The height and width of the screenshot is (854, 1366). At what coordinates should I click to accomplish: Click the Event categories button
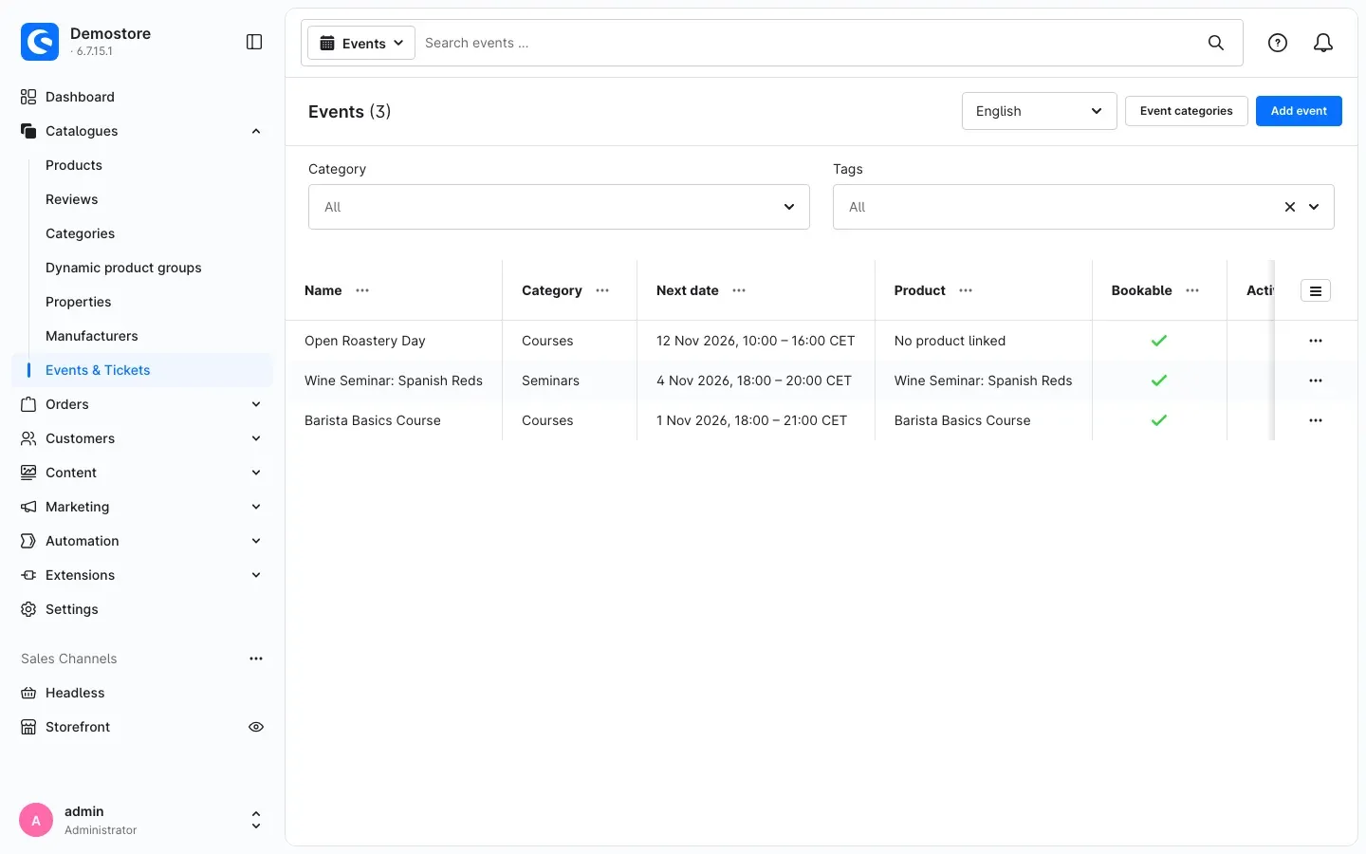coord(1186,111)
